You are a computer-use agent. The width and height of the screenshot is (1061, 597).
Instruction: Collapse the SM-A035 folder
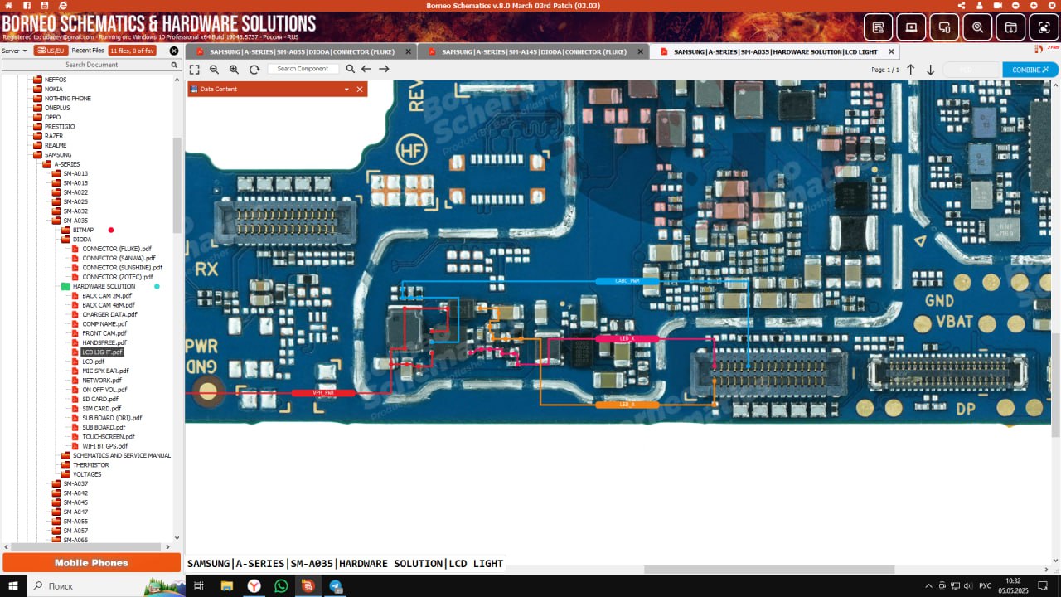coord(56,221)
